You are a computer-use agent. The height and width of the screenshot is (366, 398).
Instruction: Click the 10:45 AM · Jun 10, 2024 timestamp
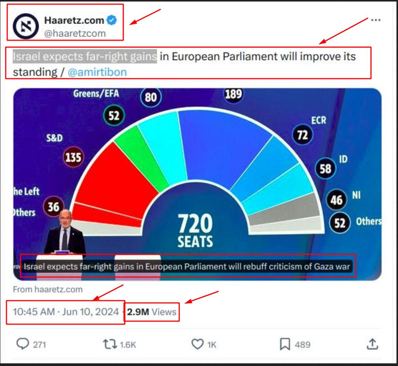coord(66,312)
